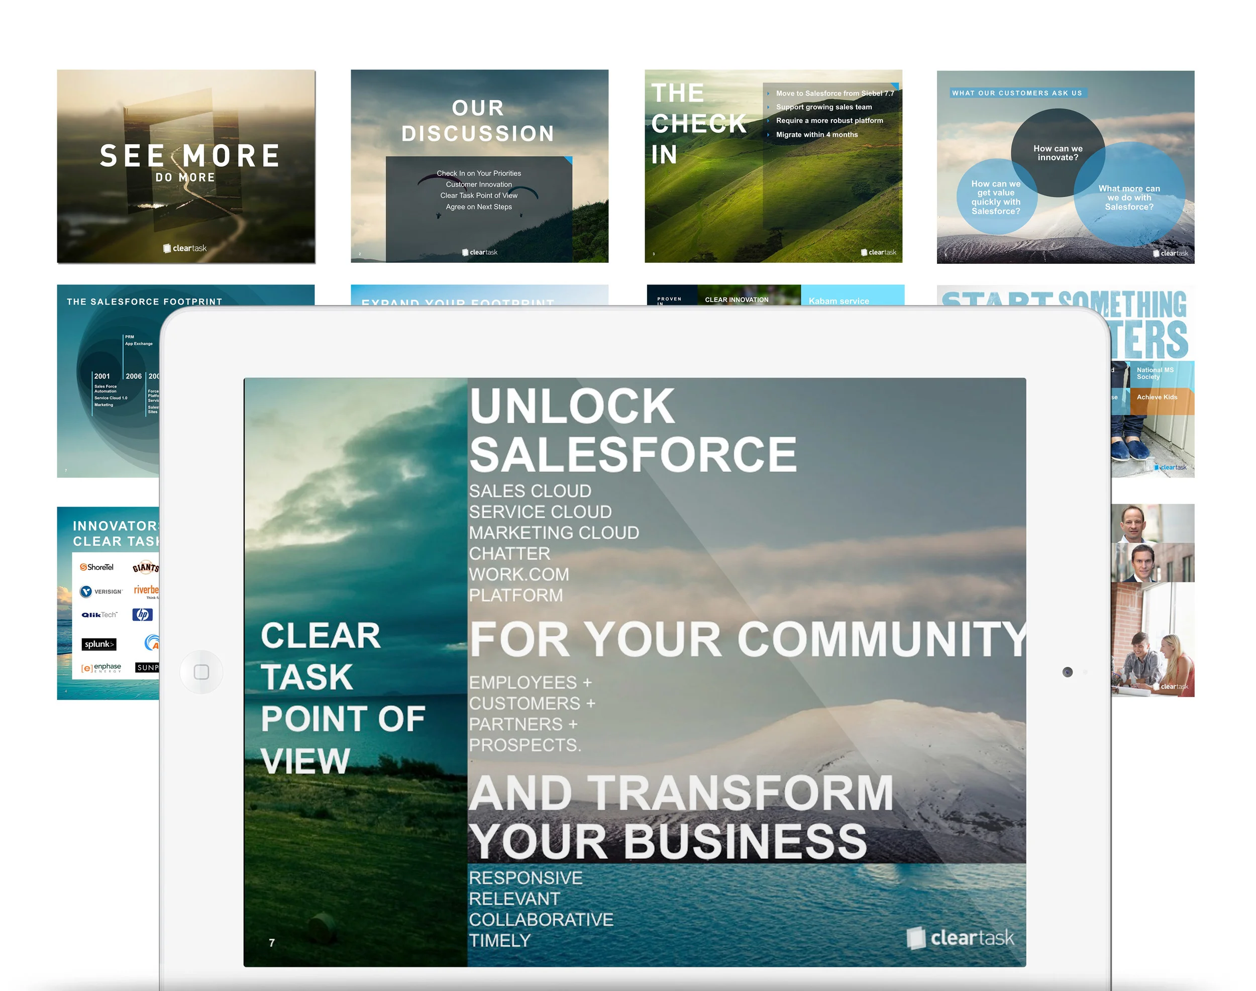The width and height of the screenshot is (1256, 991).
Task: Click 'Check In on Your Priorities' line
Action: 479,173
